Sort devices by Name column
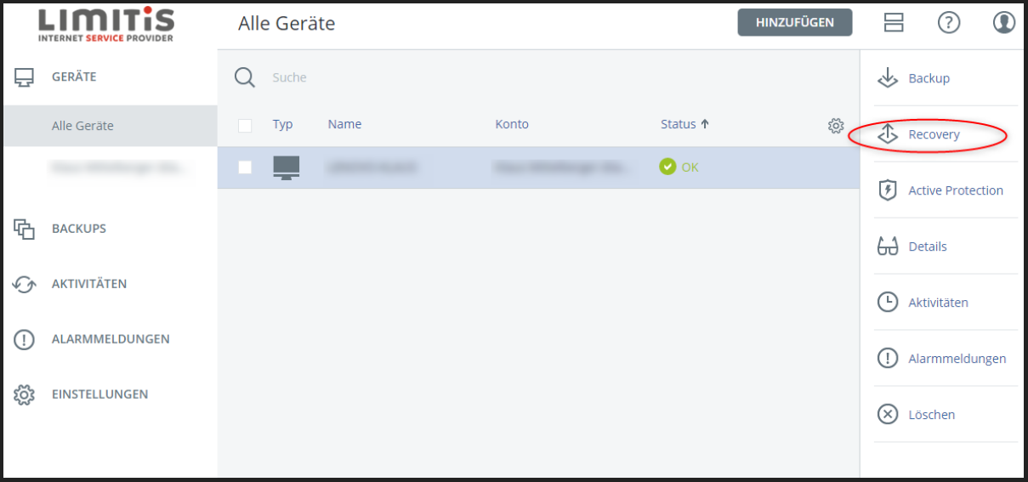The image size is (1028, 482). (344, 124)
